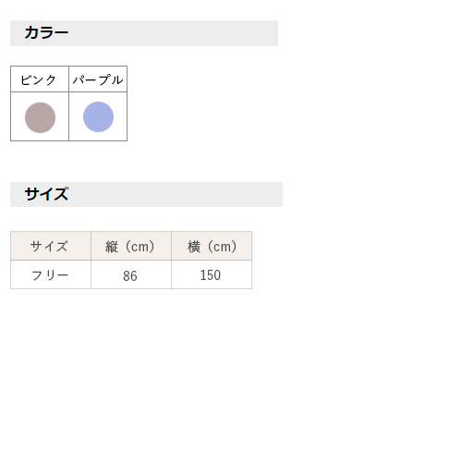Click the フリー text in size row
462x462 pixels.
(50, 275)
